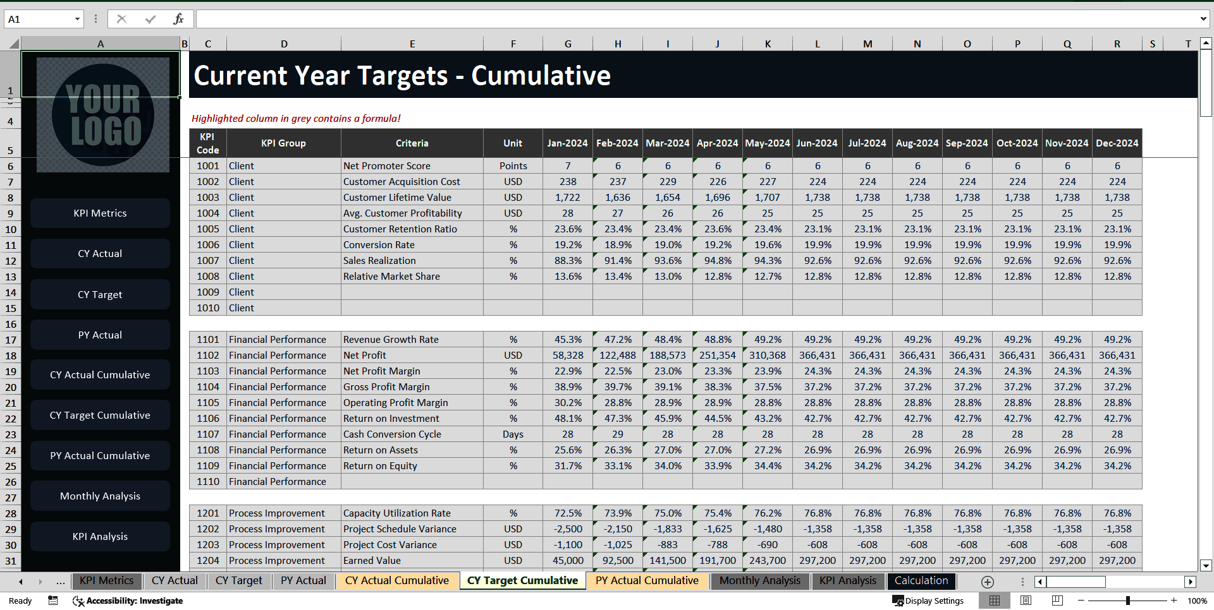Click the sheet tab bar resize dots
The width and height of the screenshot is (1214, 610).
tap(1022, 582)
